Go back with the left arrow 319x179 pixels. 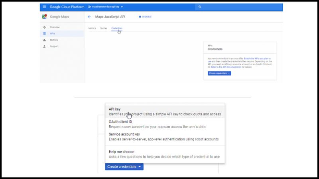(89, 17)
